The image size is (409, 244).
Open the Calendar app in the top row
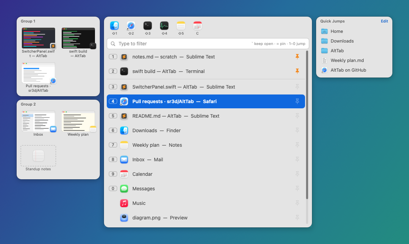(x=198, y=26)
